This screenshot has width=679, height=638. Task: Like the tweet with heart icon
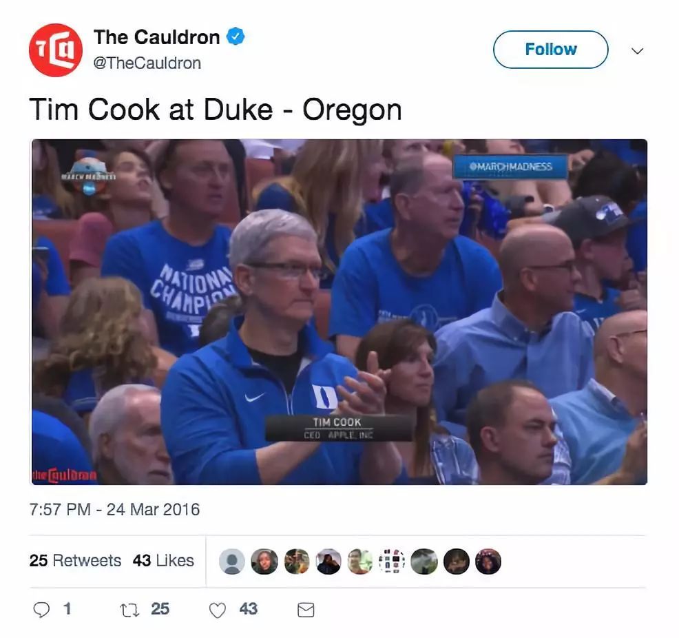click(218, 610)
